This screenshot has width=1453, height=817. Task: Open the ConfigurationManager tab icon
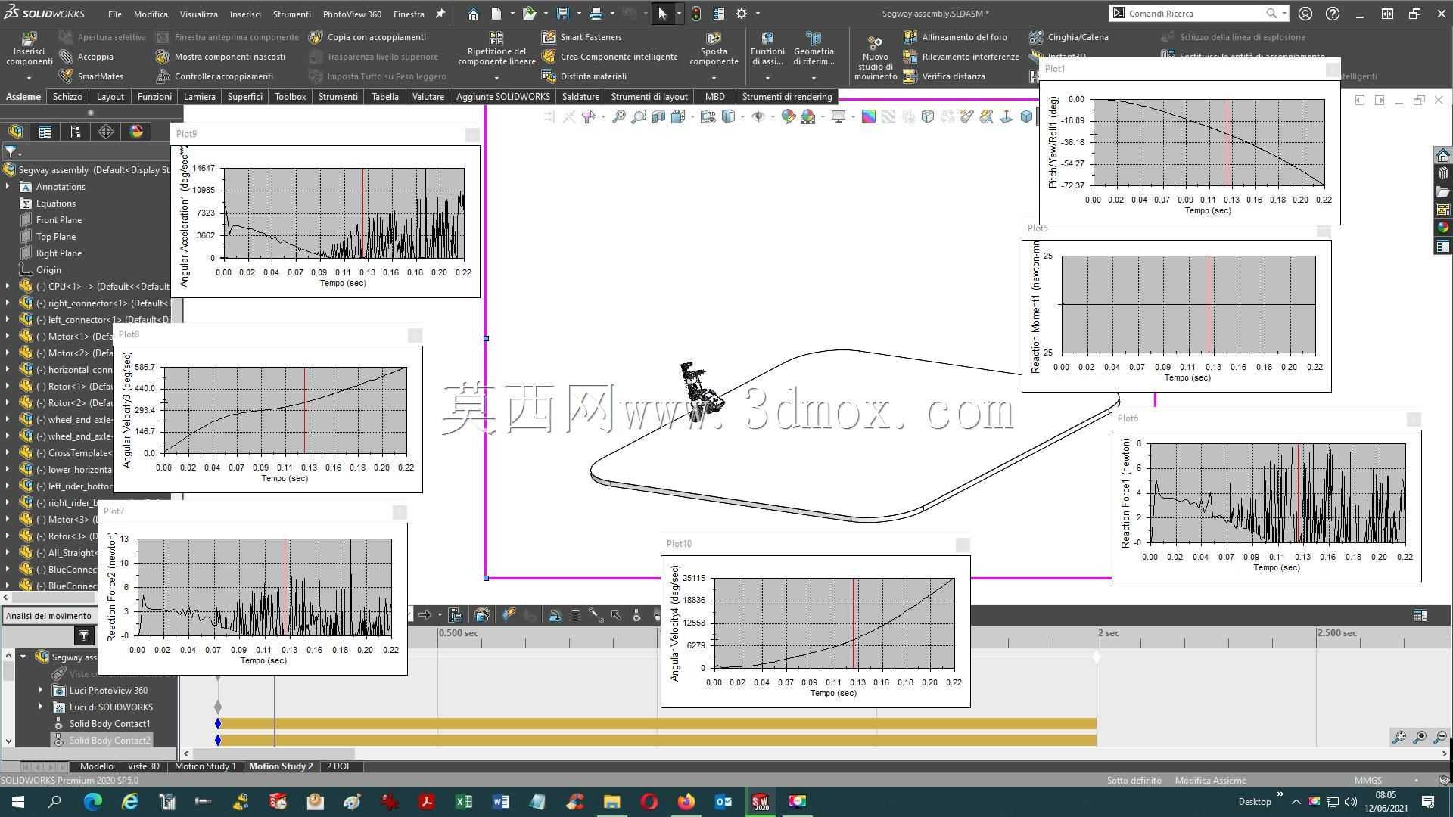click(76, 132)
